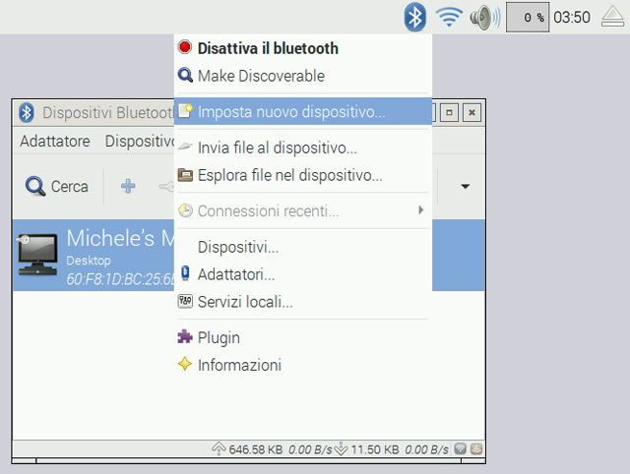Screen dimensions: 630x474
Task: Click the Cerca search button
Action: coord(58,186)
